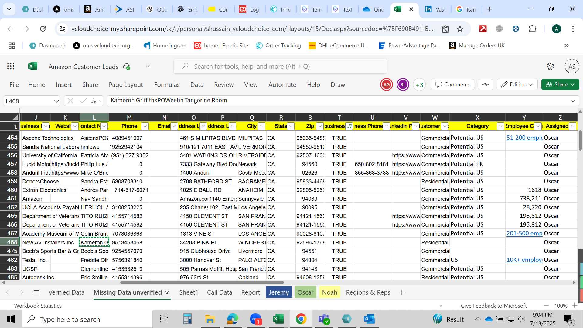583x328 pixels.
Task: Open the all sheets list icon
Action: pyautogui.click(x=36, y=292)
